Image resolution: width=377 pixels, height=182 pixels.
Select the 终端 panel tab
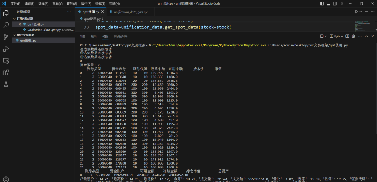[105, 36]
